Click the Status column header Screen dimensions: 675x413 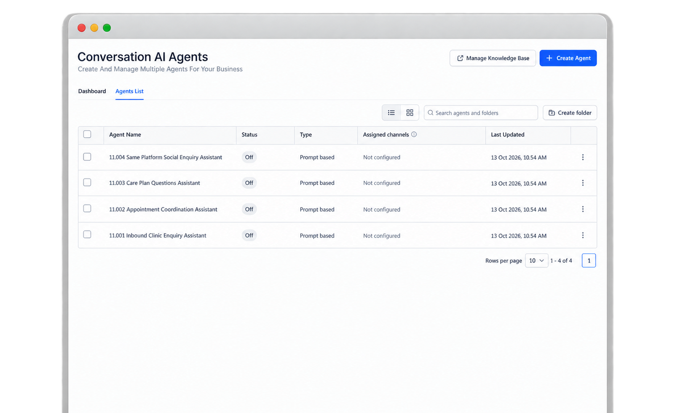coord(249,135)
